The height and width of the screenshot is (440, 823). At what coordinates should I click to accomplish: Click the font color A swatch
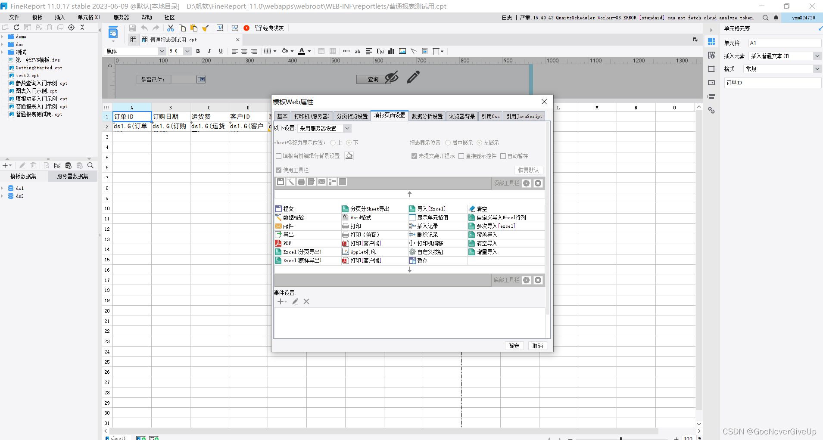(302, 51)
